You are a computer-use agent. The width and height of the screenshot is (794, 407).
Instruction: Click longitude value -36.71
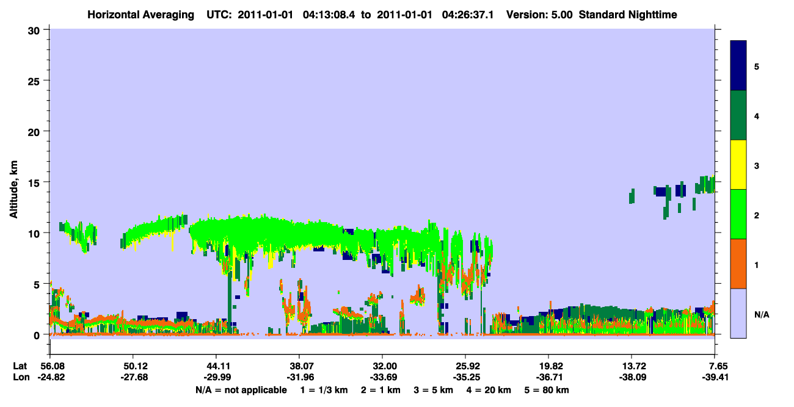[x=548, y=377]
